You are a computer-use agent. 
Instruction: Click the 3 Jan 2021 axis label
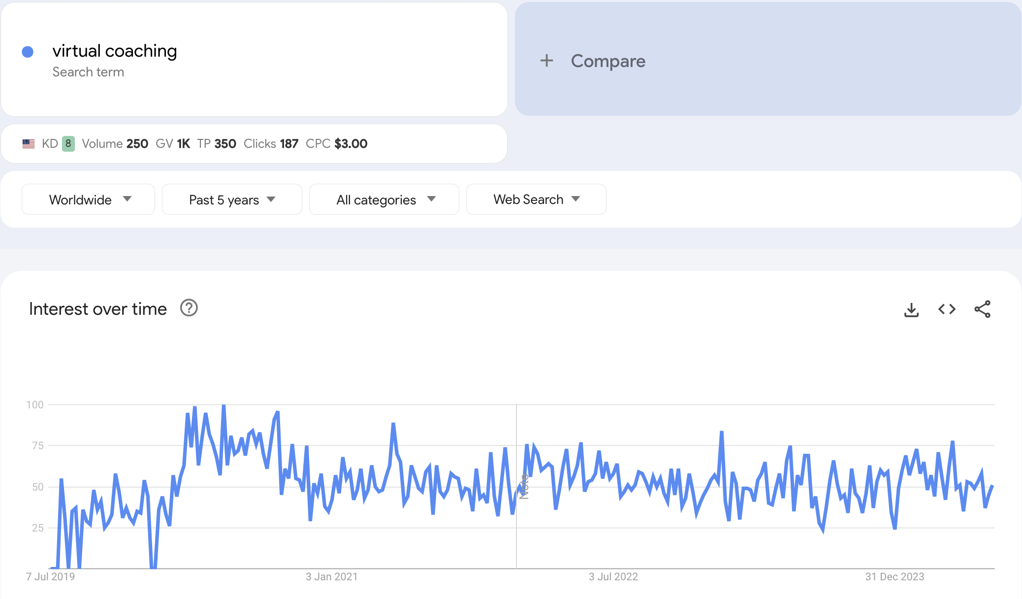point(331,577)
